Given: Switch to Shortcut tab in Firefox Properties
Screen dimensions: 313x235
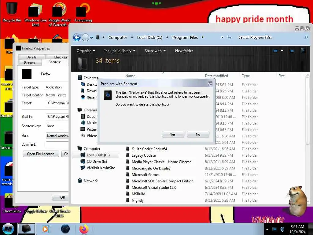Looking at the screenshot, I should click(x=54, y=62).
